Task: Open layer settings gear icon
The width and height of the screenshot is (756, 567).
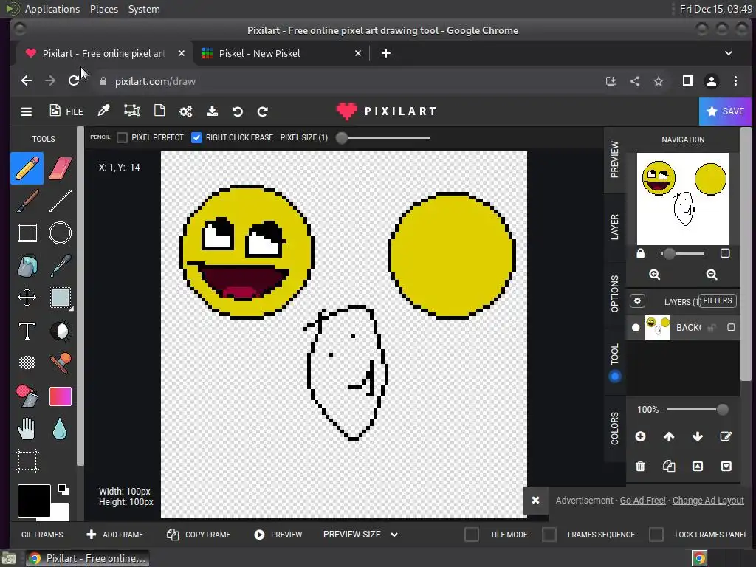Action: 637,301
